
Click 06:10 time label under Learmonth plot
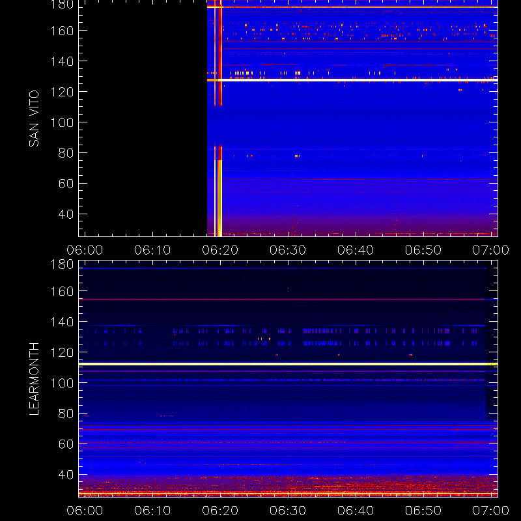pyautogui.click(x=152, y=511)
